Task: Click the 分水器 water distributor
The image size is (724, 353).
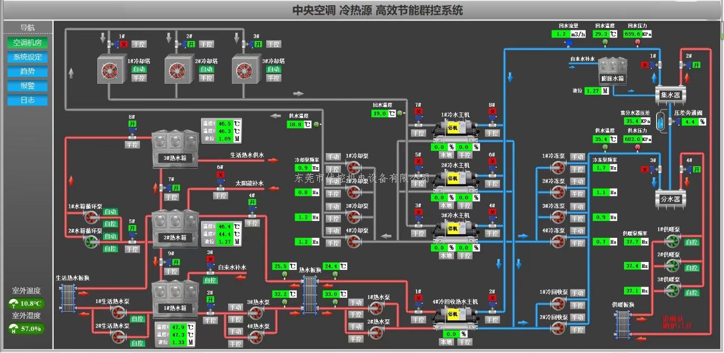Action: [670, 199]
